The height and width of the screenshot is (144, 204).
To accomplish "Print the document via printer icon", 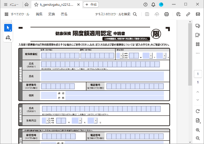I will click(x=166, y=14).
